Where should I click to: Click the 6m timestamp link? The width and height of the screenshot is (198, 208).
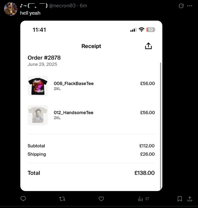[x=83, y=6]
